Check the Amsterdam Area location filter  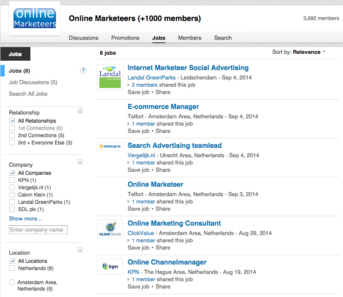tap(12, 282)
